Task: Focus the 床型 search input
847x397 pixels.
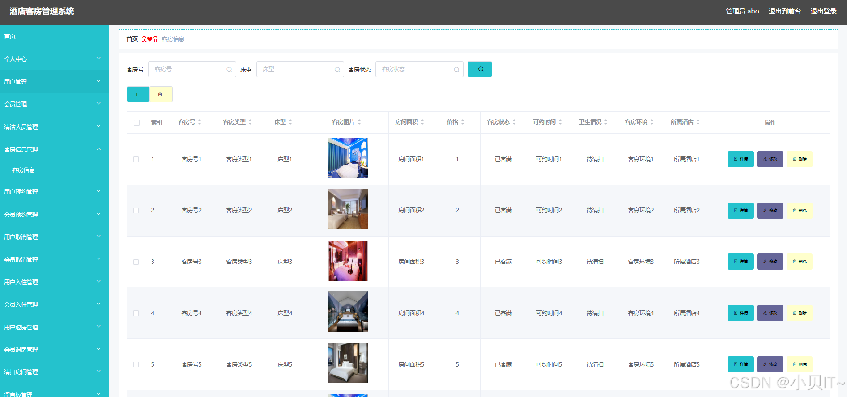Action: pyautogui.click(x=300, y=69)
